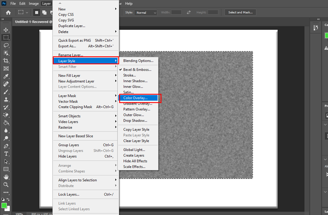Click the white background color swatch
This screenshot has height=215, width=328.
pos(8,209)
